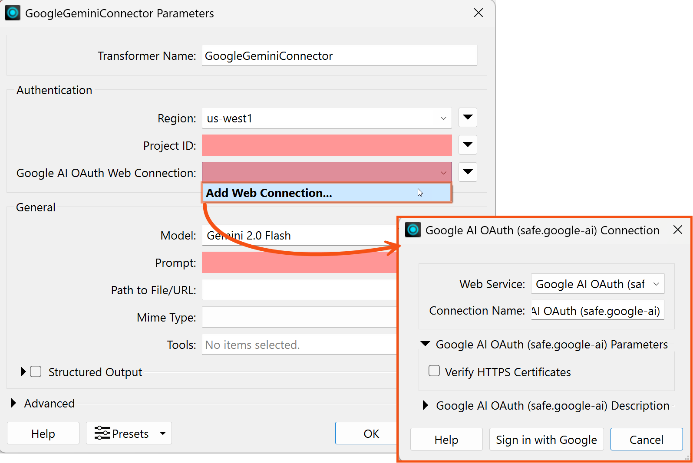This screenshot has height=463, width=693.
Task: Close the GoogleGeminiConnector Parameters window
Action: (x=478, y=13)
